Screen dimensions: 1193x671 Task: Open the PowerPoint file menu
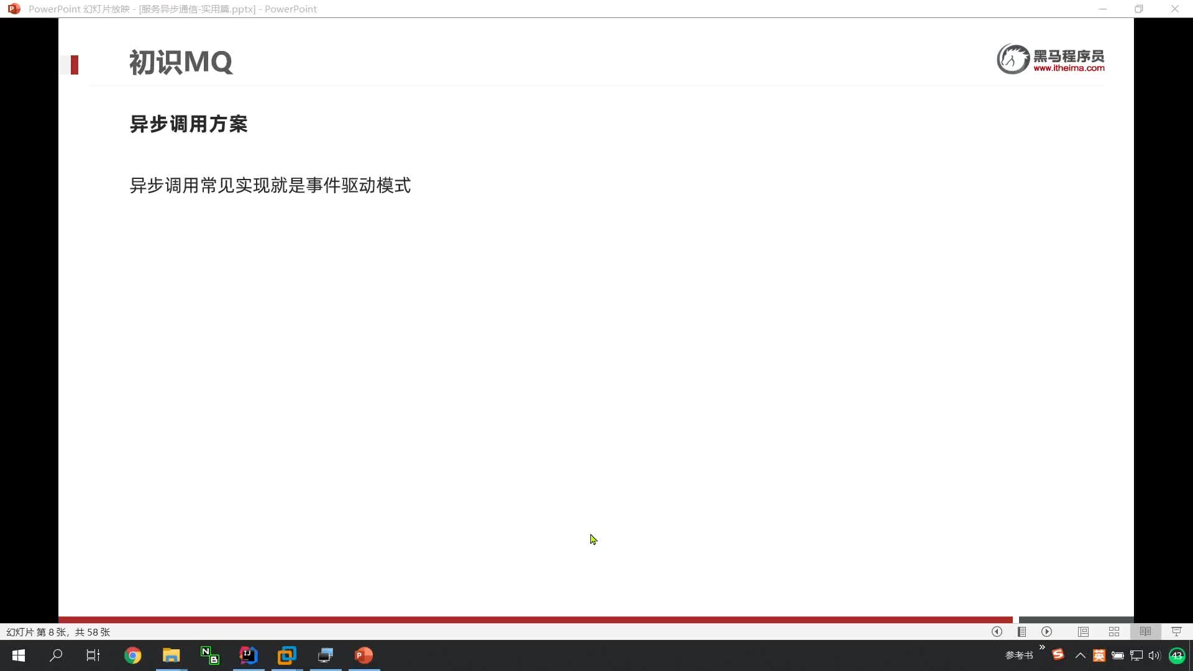click(13, 8)
